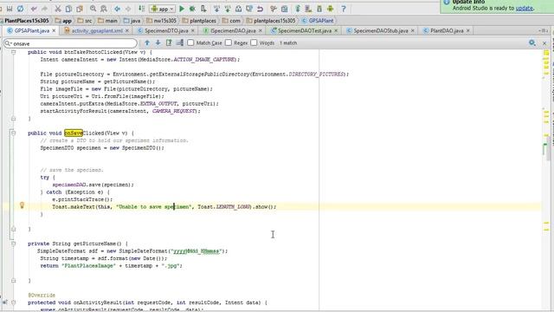Click the update link in notification

click(x=524, y=8)
